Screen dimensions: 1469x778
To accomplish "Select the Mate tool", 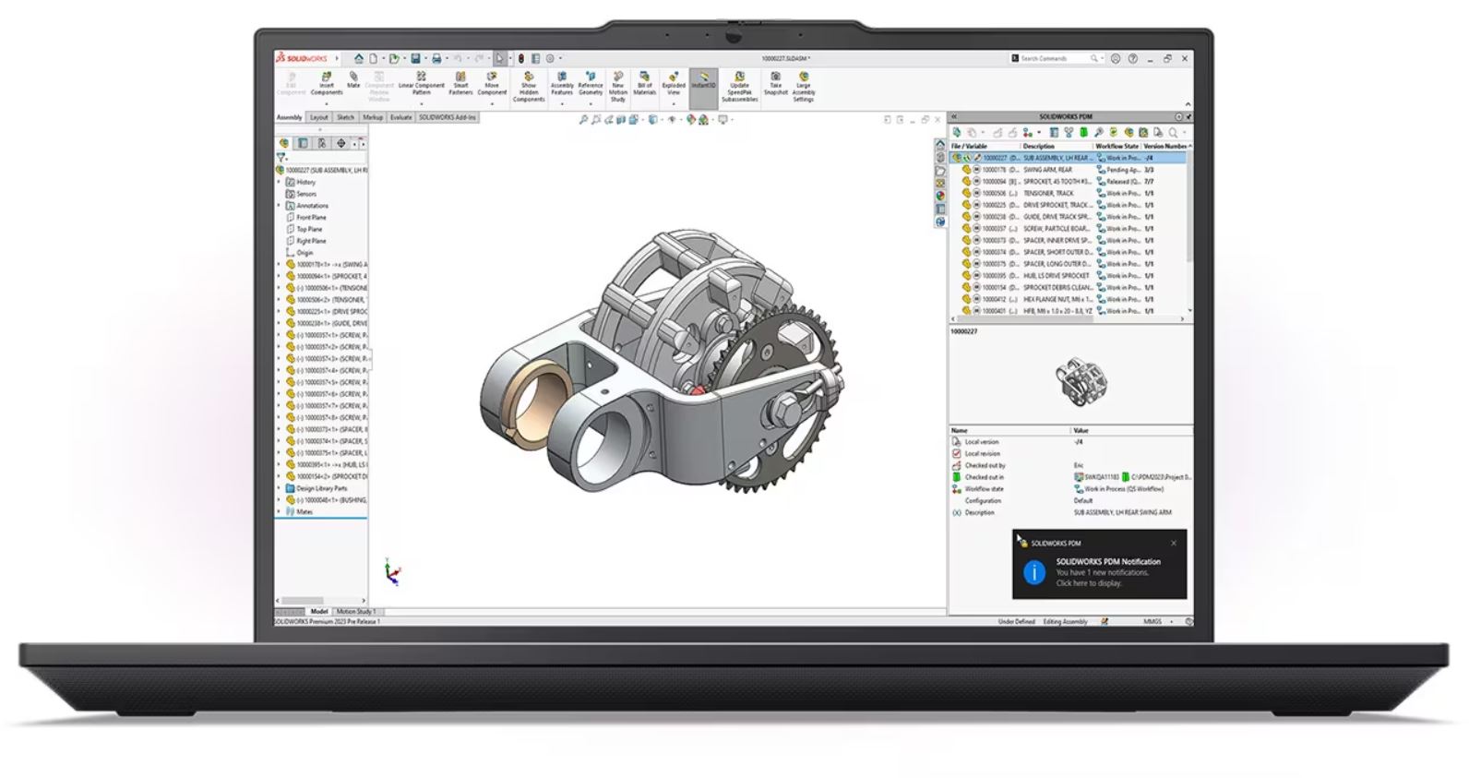I will (x=353, y=80).
